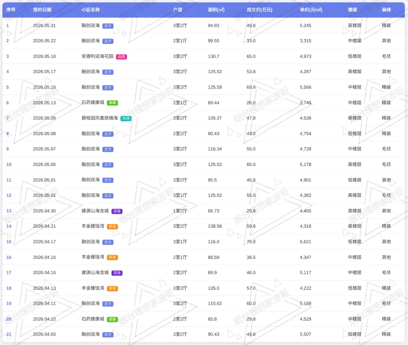Screen dimensions: 408x345
Task: Select row number 7 link
Action: click(x=8, y=118)
